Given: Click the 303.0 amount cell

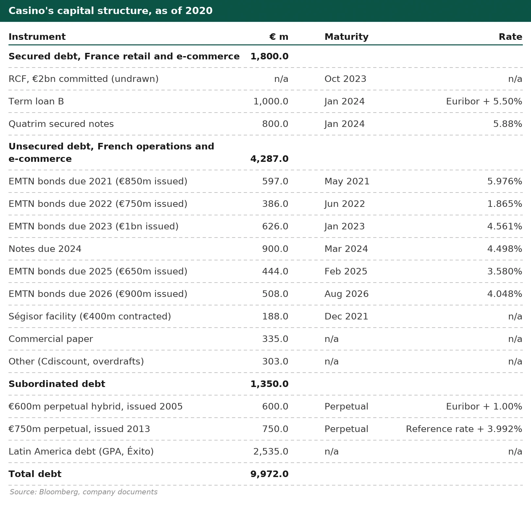Looking at the screenshot, I should click(275, 362).
